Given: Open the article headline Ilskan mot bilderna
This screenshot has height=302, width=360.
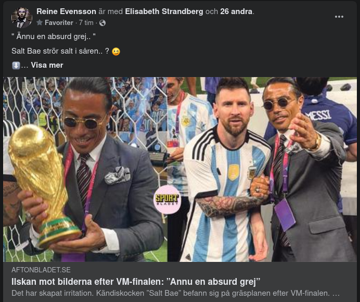Looking at the screenshot, I should pyautogui.click(x=136, y=282).
